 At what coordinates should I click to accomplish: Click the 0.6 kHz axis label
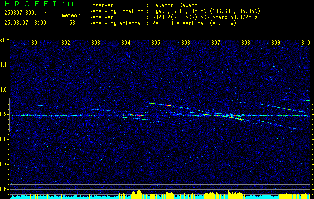[4, 189]
